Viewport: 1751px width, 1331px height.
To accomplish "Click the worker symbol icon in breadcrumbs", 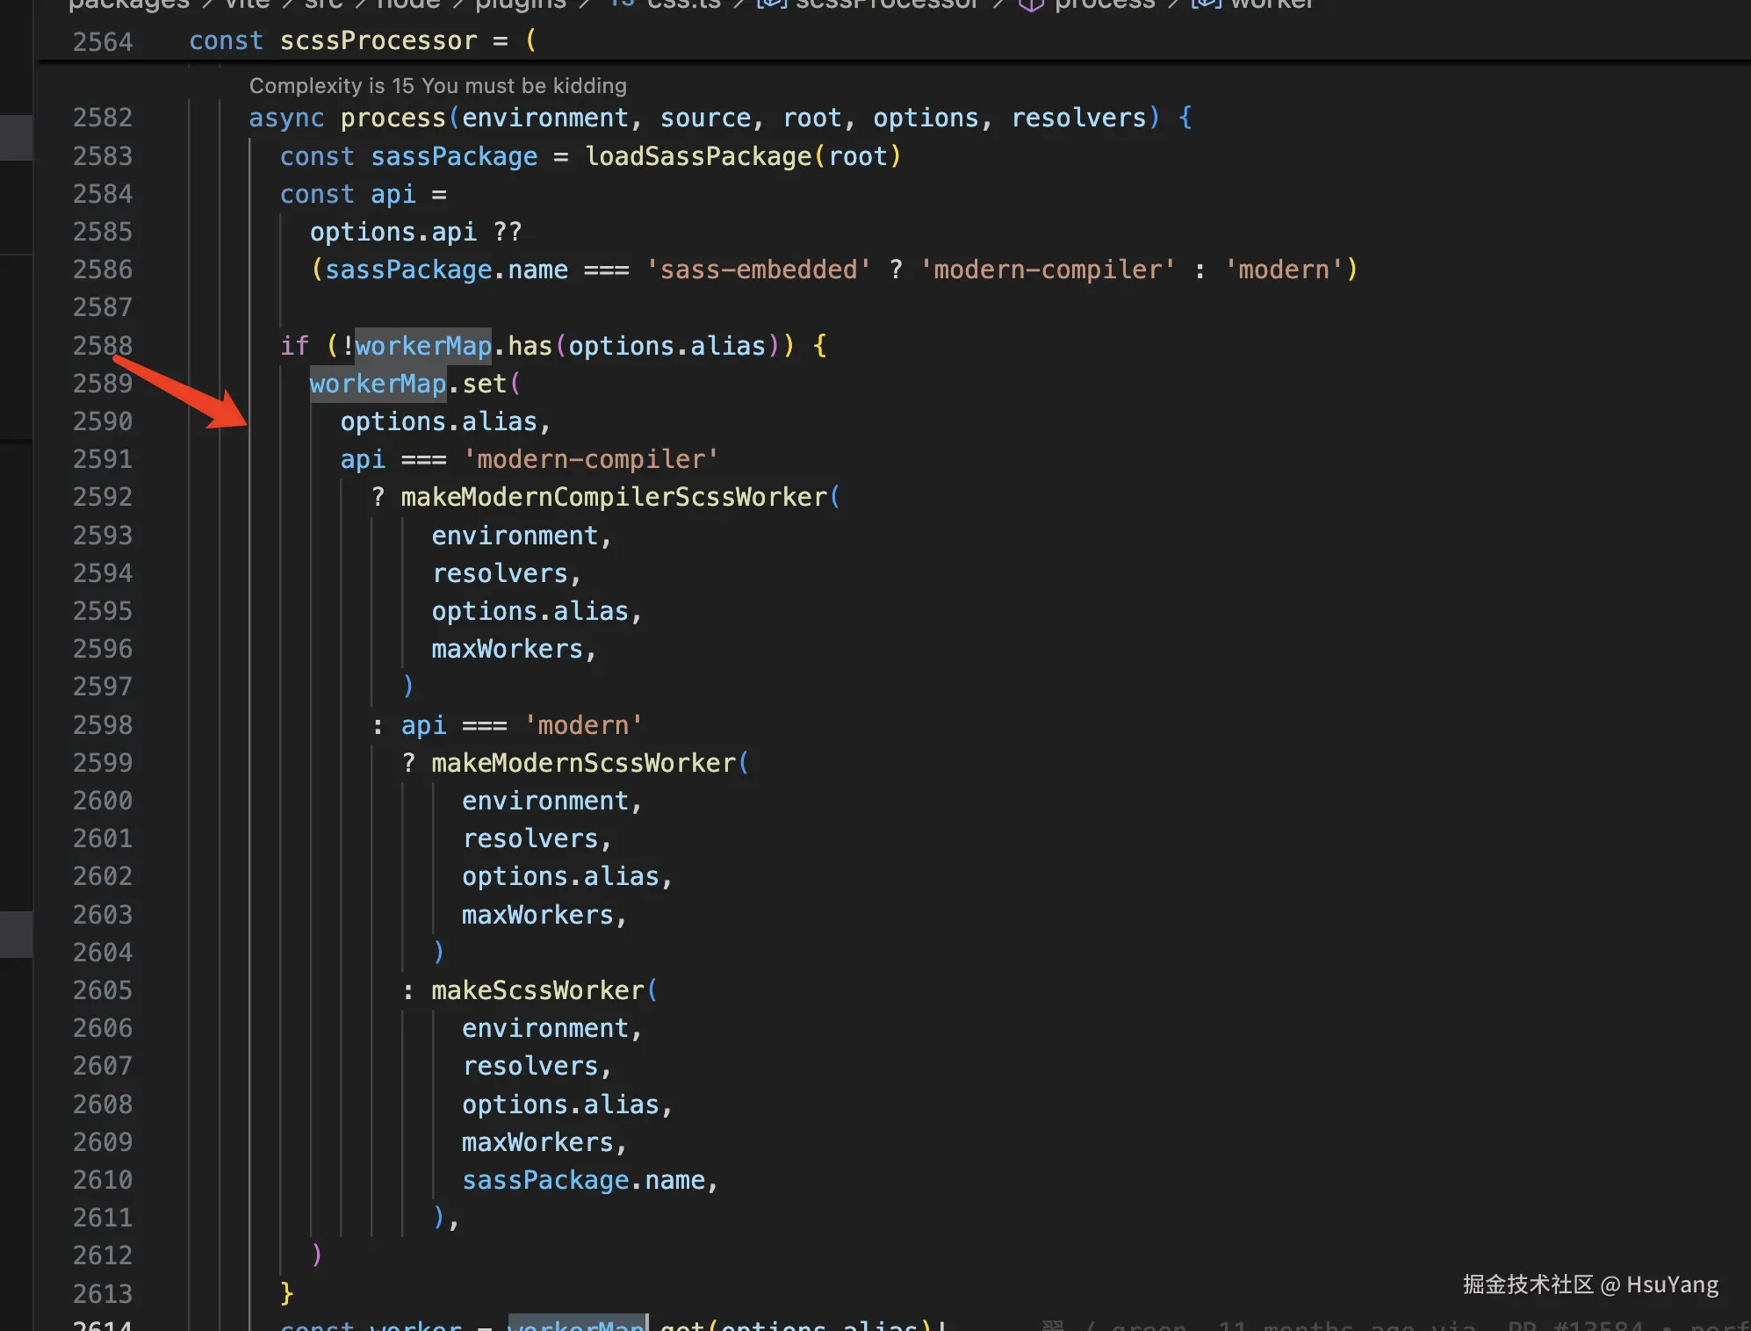I will pyautogui.click(x=1207, y=4).
